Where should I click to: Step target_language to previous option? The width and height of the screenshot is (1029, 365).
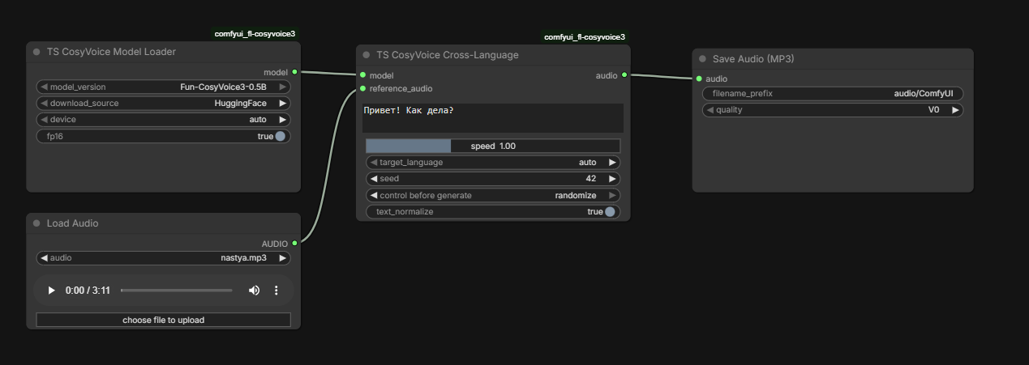tap(374, 162)
